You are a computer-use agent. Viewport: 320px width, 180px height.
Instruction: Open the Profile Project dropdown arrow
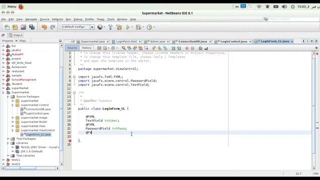154,27
